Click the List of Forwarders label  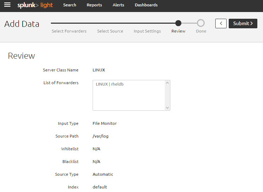point(61,83)
